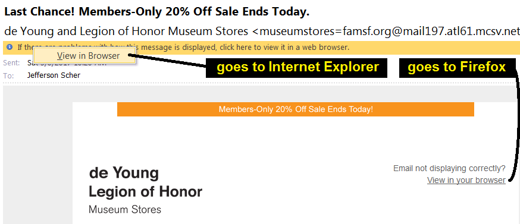Viewport: 520px width, 224px height.
Task: Click the blue info icon in yellow bar
Action: [x=10, y=48]
